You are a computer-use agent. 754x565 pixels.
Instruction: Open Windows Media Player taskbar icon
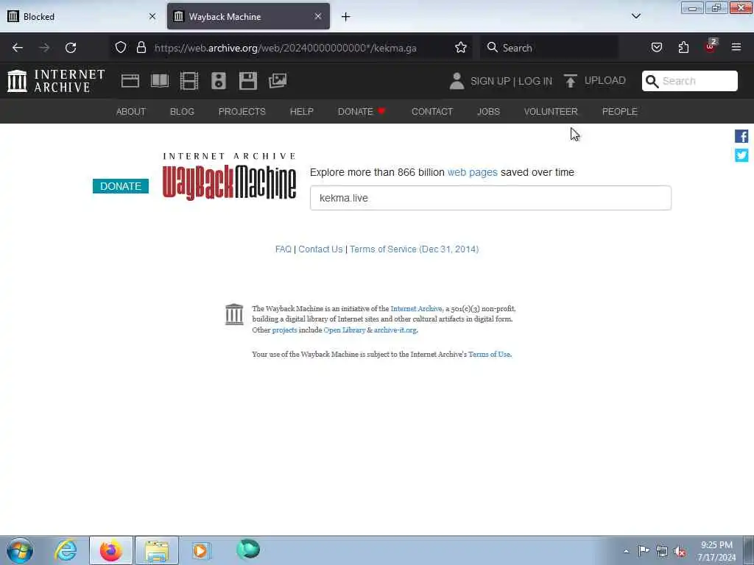click(201, 550)
